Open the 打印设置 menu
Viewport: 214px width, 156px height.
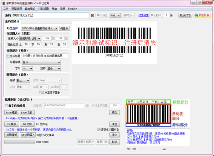[44, 9]
